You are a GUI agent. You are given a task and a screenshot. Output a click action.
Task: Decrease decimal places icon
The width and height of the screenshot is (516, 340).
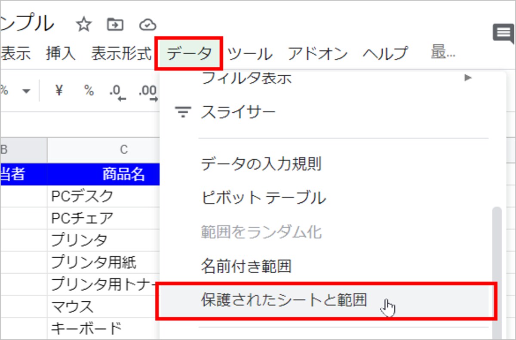pos(117,92)
